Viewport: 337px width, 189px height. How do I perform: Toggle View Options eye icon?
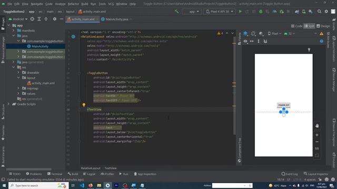pos(245,41)
